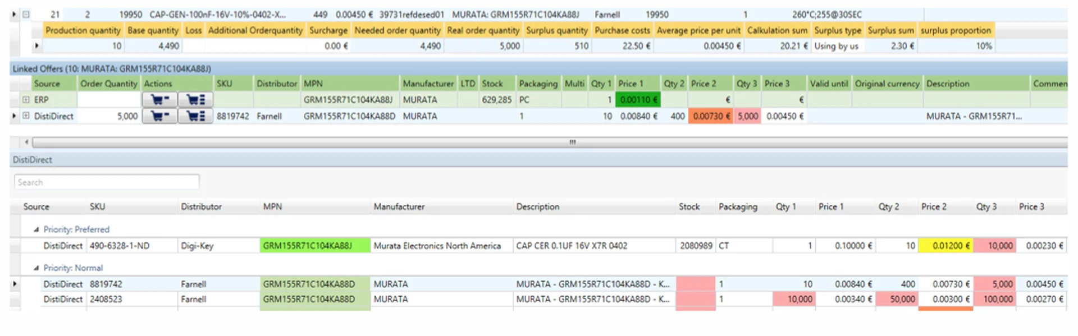Click Actions header in Linked Offers
Viewport: 1078px width, 336px height.
pos(177,84)
